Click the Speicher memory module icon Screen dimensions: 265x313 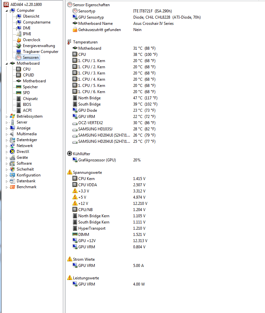click(19, 87)
